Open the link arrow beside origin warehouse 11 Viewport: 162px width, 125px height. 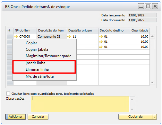69,37
